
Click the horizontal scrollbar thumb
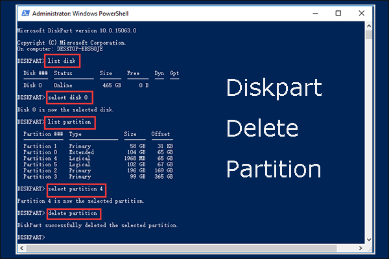tap(182, 248)
